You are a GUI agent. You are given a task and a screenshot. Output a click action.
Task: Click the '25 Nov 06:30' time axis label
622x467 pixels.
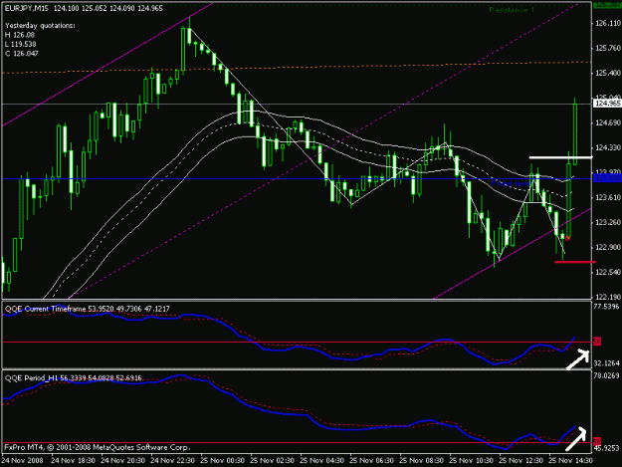(x=371, y=461)
